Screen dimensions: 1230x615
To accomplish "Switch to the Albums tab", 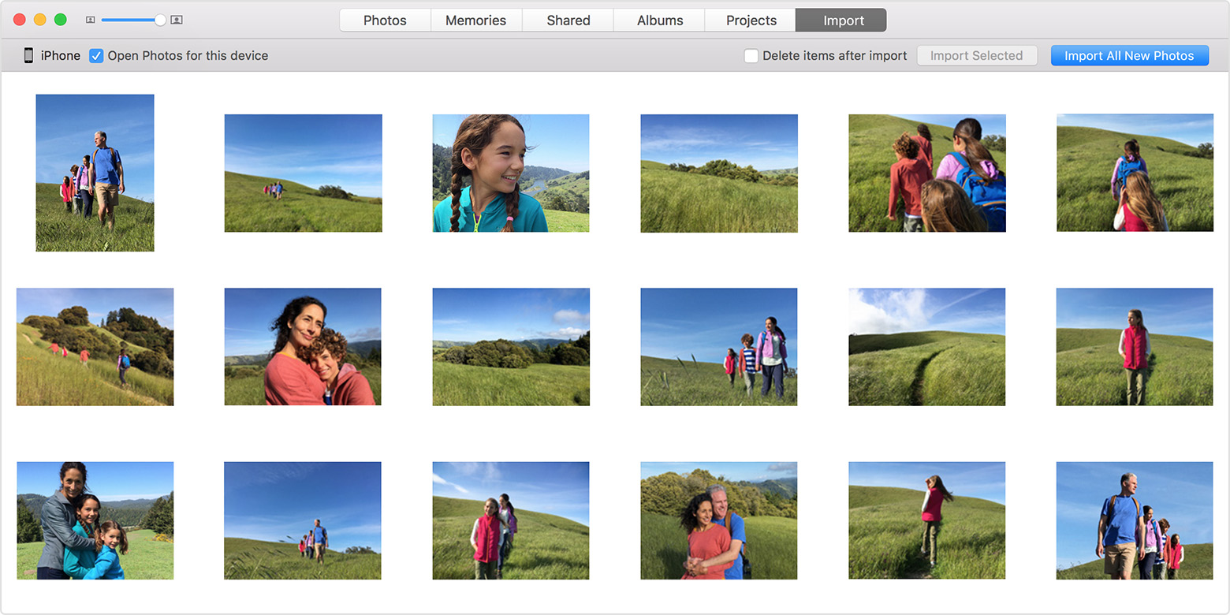I will pyautogui.click(x=659, y=20).
